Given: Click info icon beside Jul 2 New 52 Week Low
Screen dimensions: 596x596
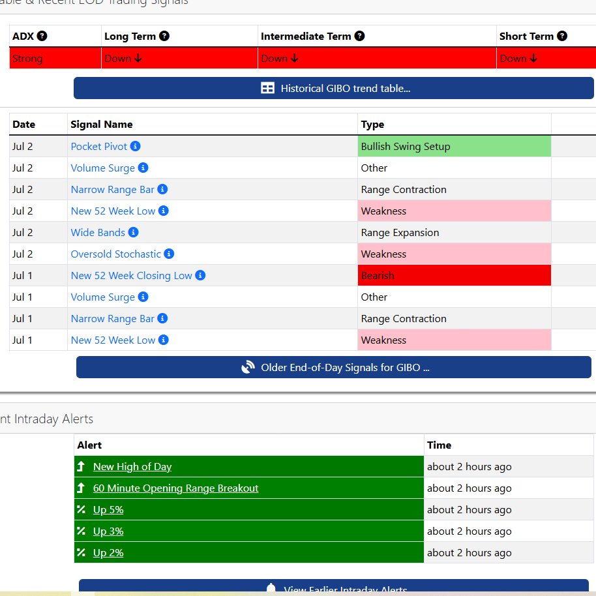Looking at the screenshot, I should tap(164, 211).
